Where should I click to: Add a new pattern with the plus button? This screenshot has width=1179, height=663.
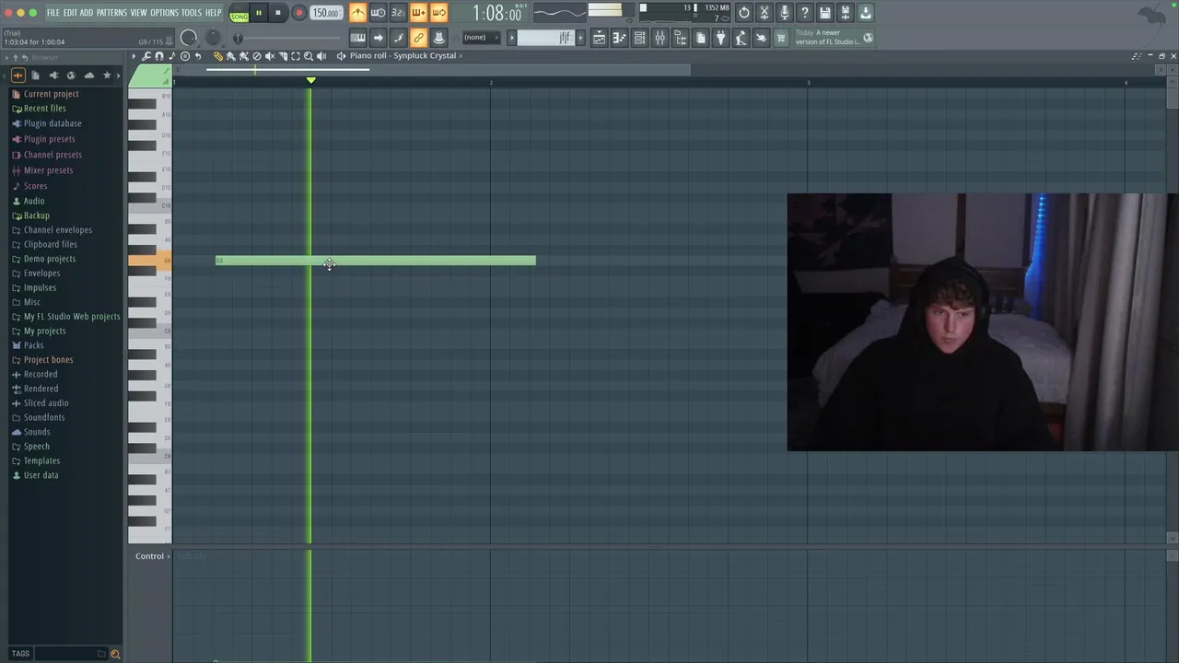[580, 38]
